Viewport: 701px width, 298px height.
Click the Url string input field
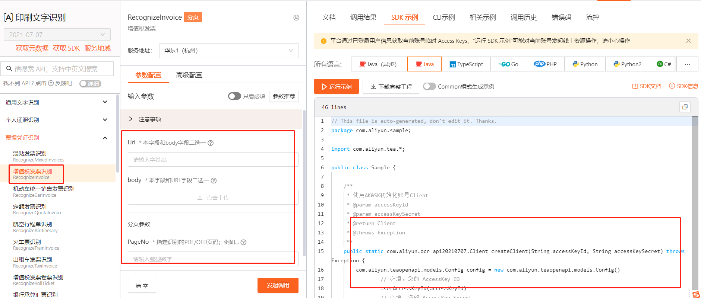213,160
